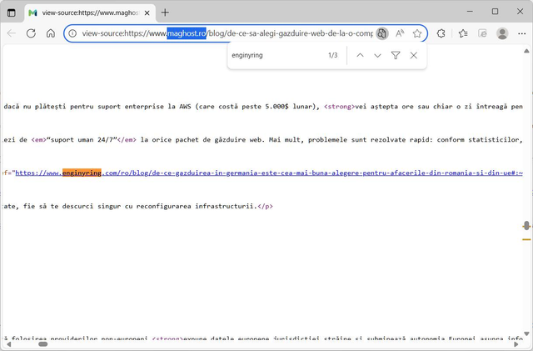Image resolution: width=533 pixels, height=351 pixels.
Task: Open the enginyring.com blog link in source
Action: (x=269, y=173)
